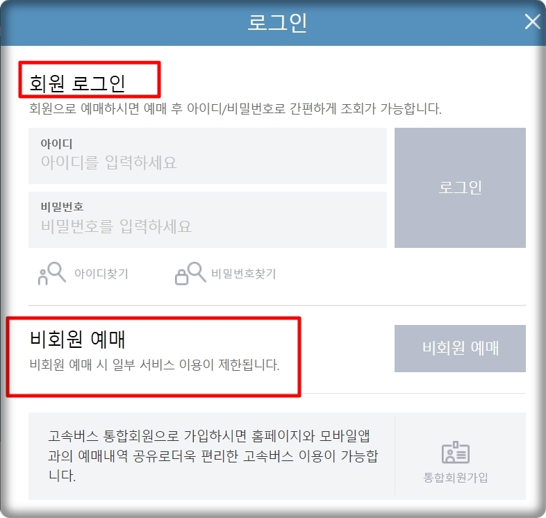The width and height of the screenshot is (546, 518).
Task: Click the large gray 로그인 button
Action: pyautogui.click(x=460, y=187)
